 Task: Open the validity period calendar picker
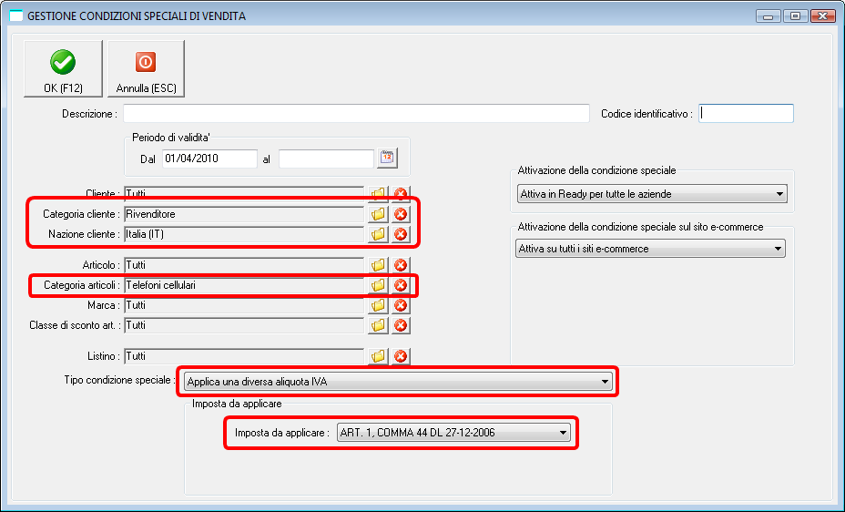click(387, 158)
